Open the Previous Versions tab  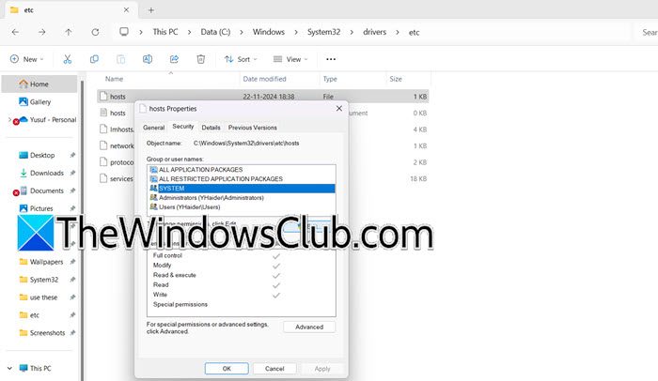(x=252, y=128)
